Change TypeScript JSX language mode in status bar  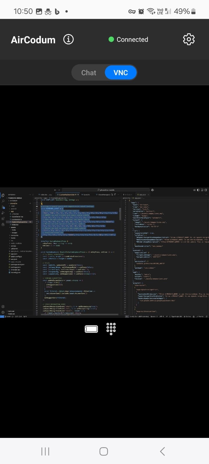176,316
